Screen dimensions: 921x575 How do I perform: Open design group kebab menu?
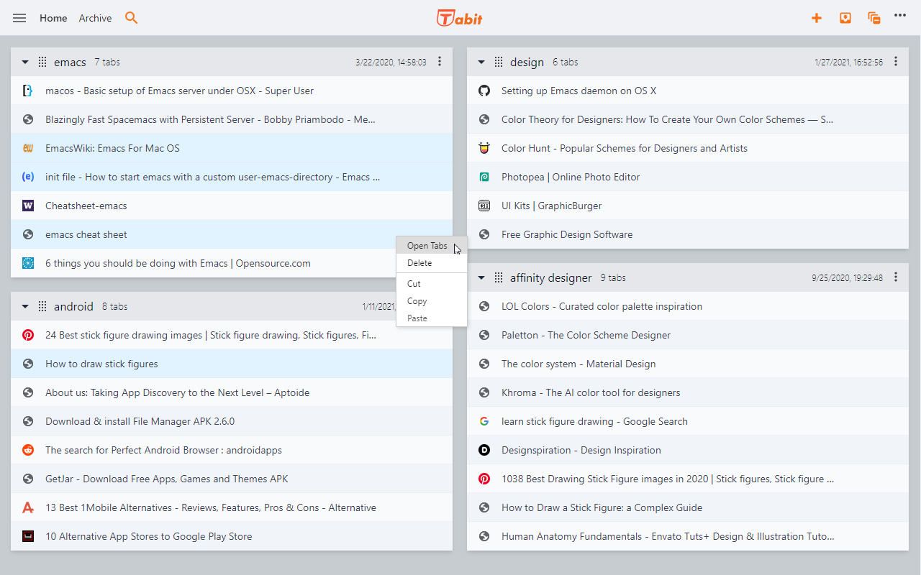[896, 62]
